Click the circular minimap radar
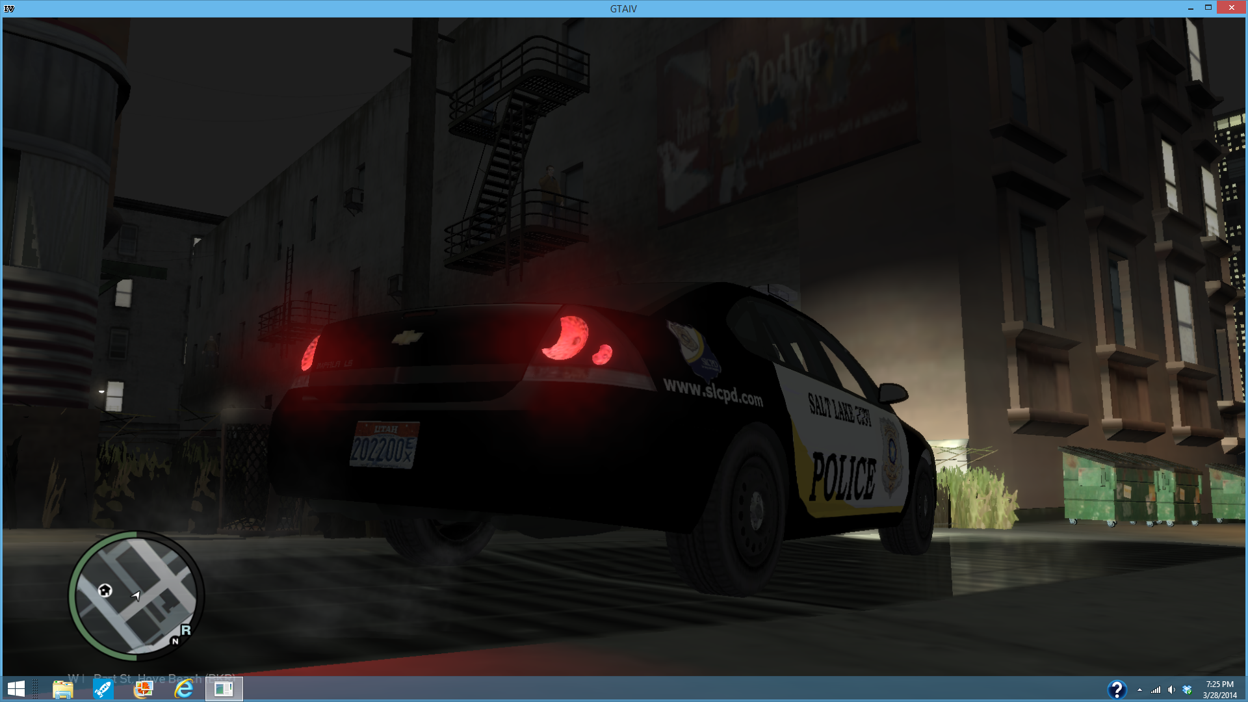This screenshot has width=1248, height=702. click(136, 594)
